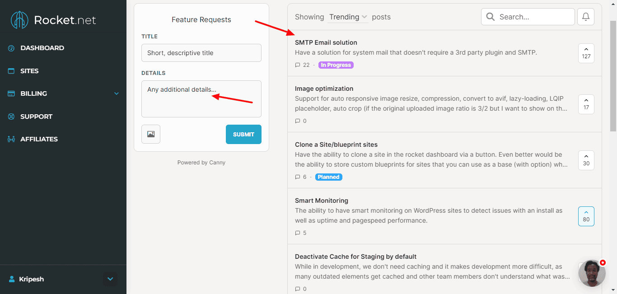Screen dimensions: 617x294
Task: Go to Billing in the sidebar
Action: 33,93
